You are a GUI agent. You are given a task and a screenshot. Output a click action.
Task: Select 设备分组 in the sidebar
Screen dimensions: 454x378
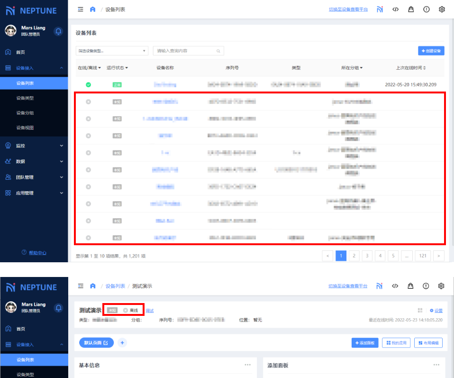[x=25, y=113]
